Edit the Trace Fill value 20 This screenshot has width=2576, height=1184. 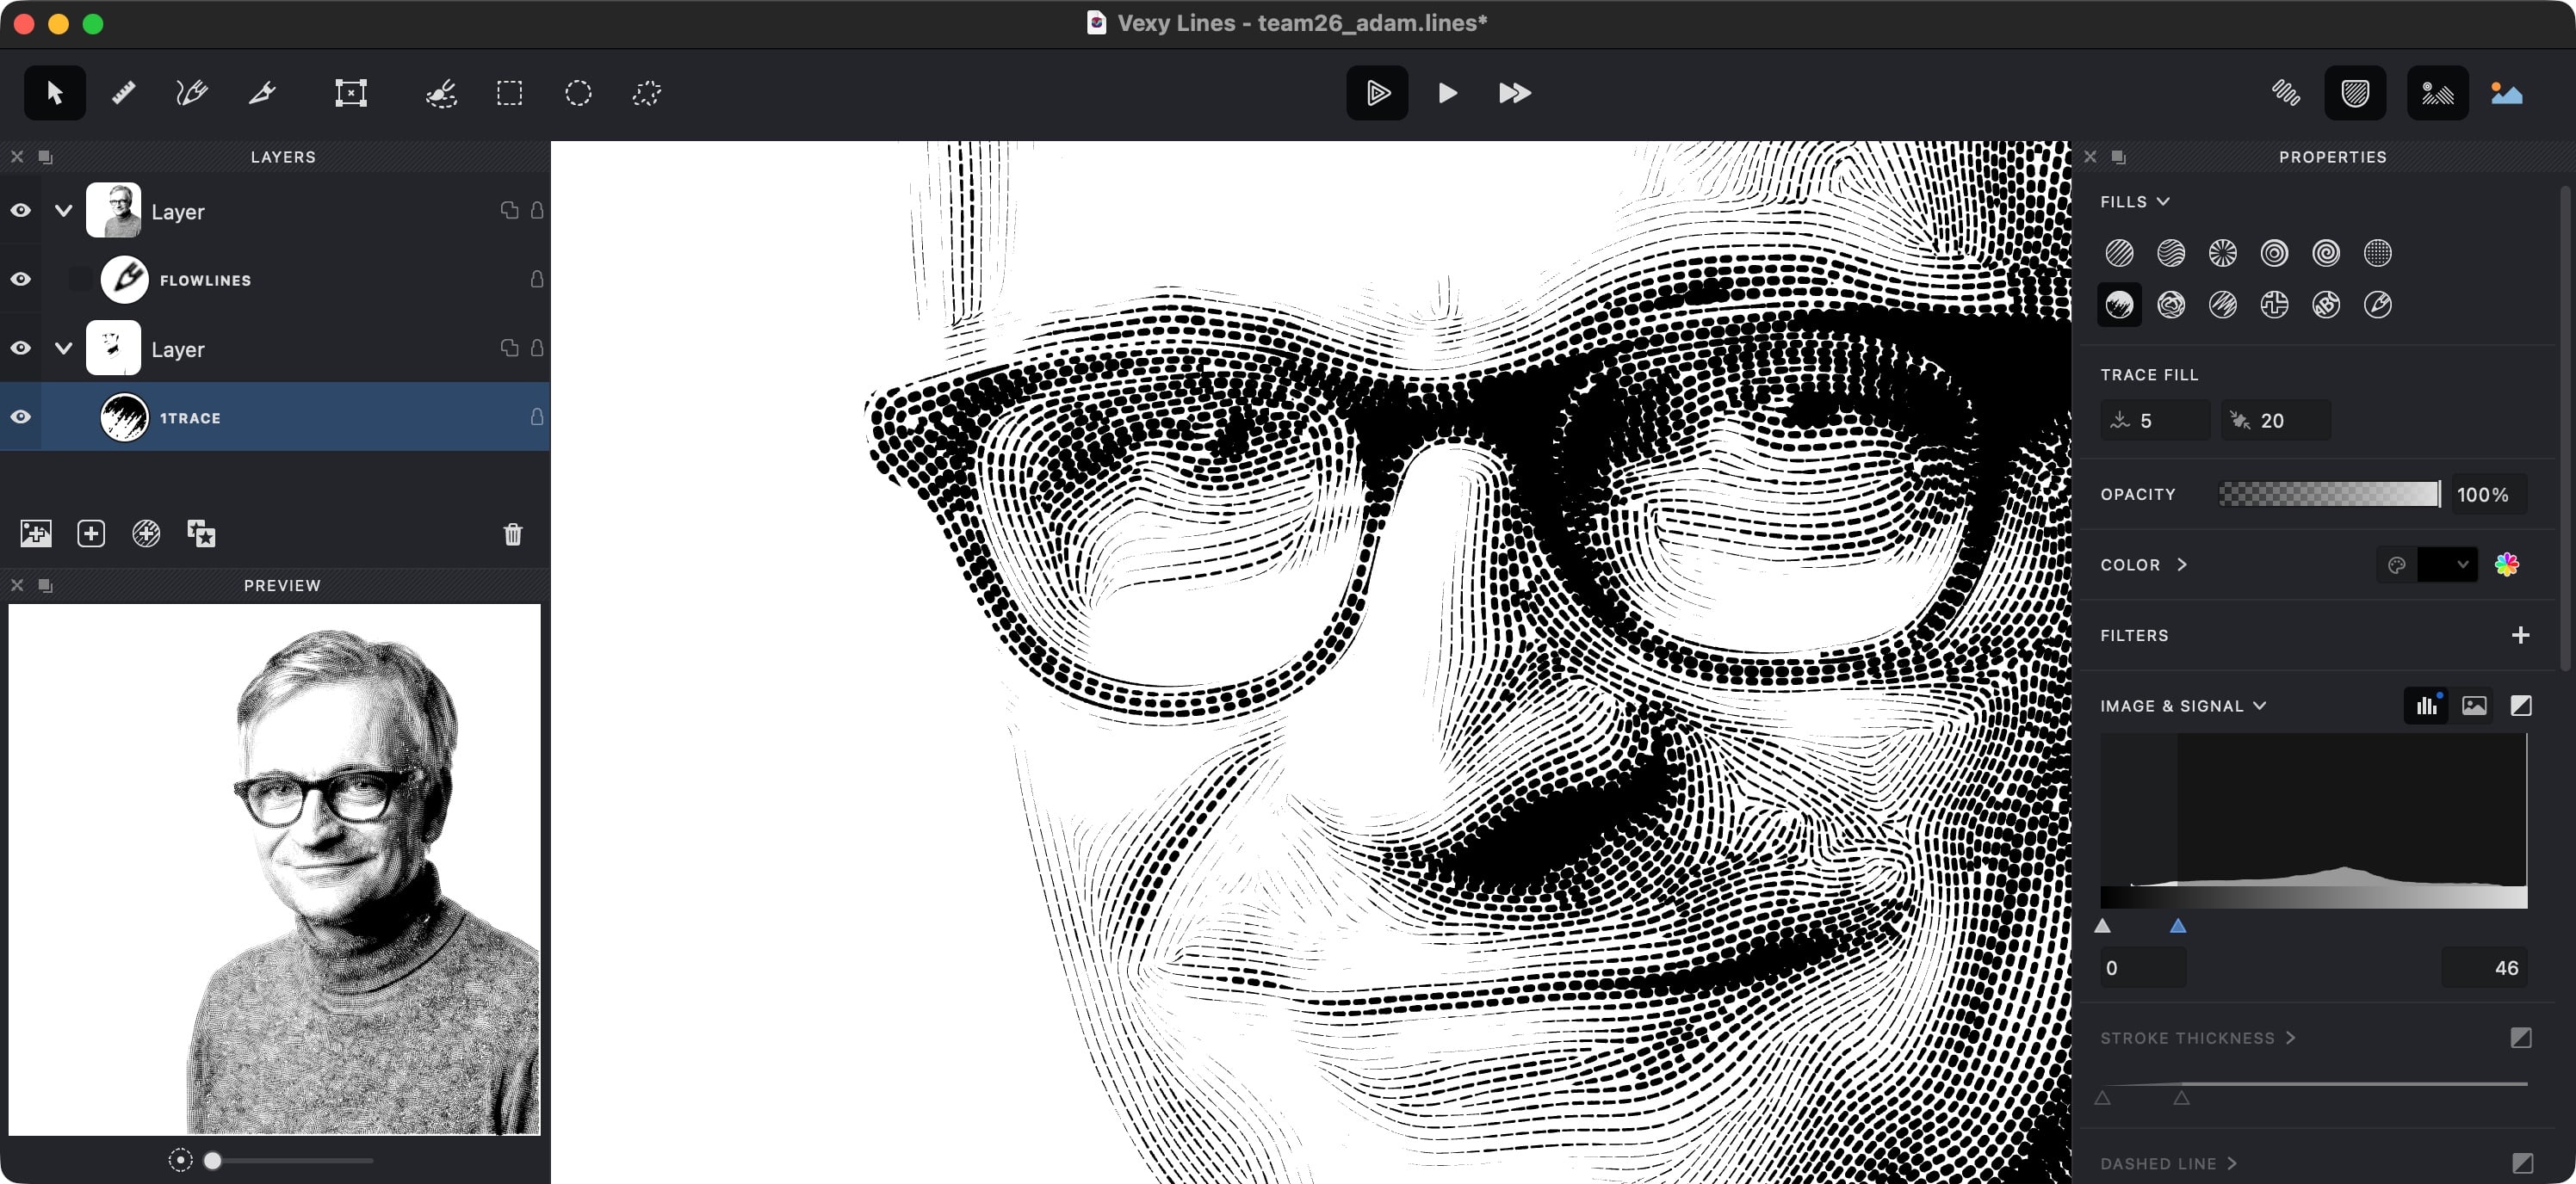point(2275,421)
